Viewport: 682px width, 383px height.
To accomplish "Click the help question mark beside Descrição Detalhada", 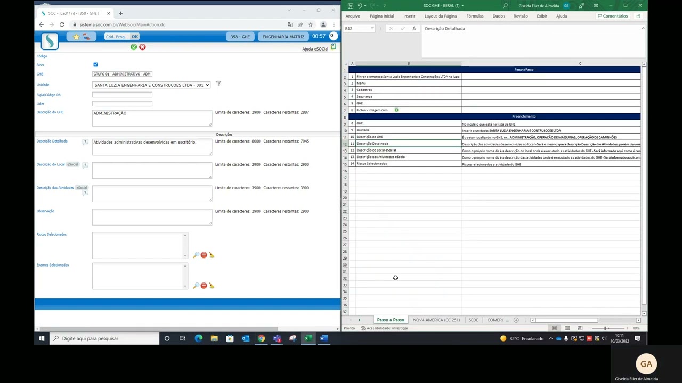I will [85, 142].
